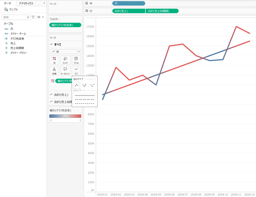Switch to the データ tab
This screenshot has height=197, width=256.
[7, 3]
